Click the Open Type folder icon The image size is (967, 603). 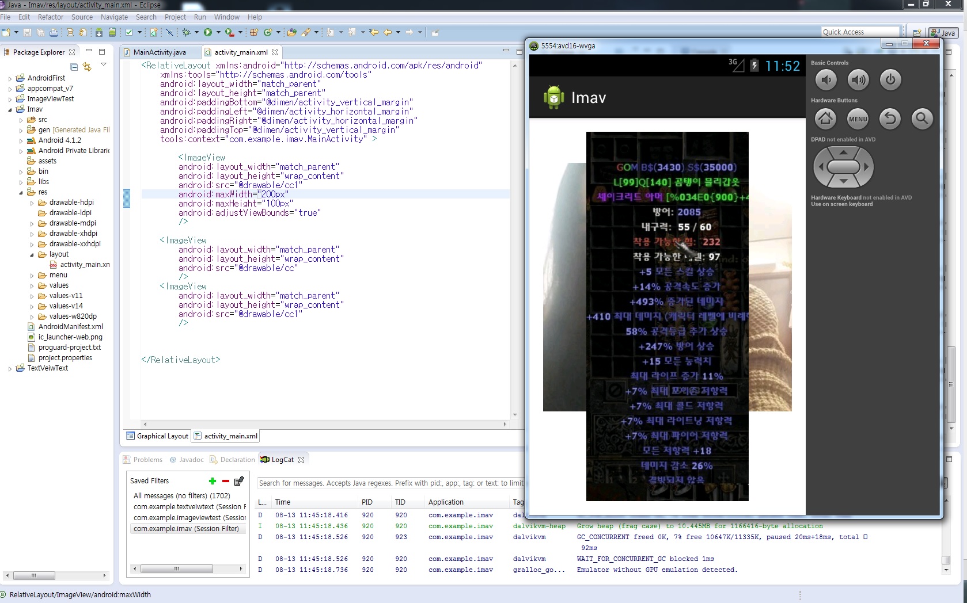292,32
